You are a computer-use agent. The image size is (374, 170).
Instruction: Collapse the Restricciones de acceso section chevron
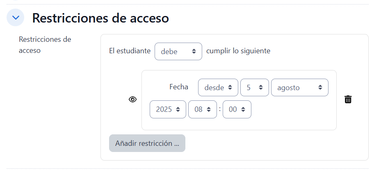click(x=16, y=18)
